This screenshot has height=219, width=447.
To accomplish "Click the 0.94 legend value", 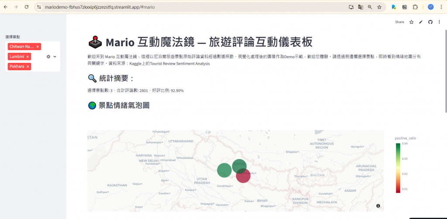I will [404, 144].
